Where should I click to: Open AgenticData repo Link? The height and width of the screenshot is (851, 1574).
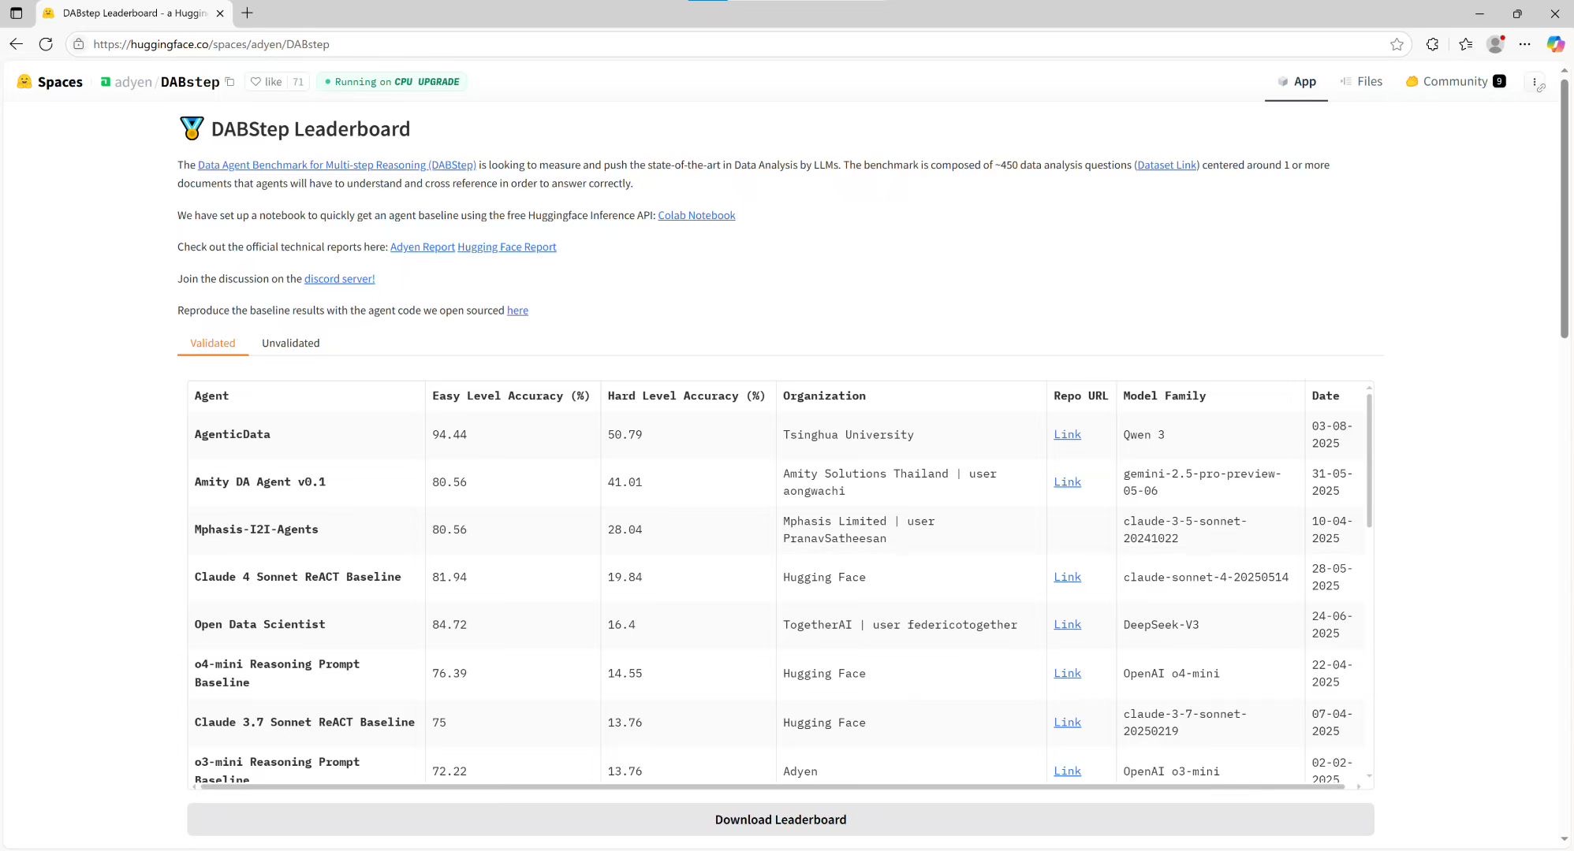click(1067, 434)
